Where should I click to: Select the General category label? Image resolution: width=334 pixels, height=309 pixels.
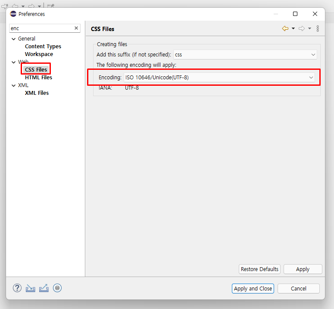[27, 38]
